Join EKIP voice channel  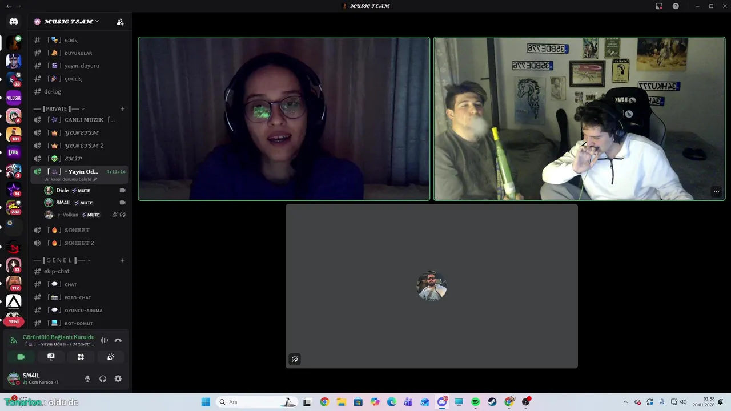click(79, 159)
